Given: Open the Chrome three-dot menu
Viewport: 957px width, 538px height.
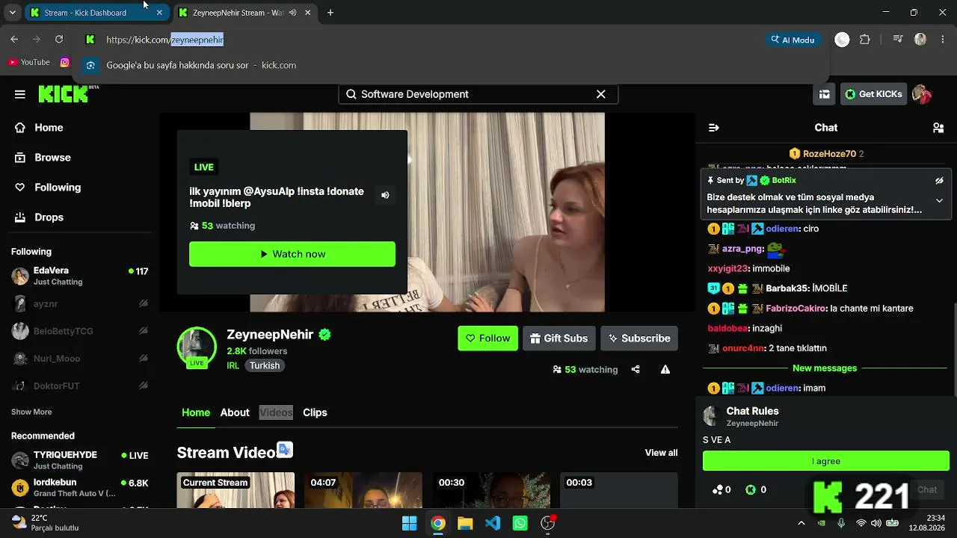Looking at the screenshot, I should pyautogui.click(x=941, y=40).
